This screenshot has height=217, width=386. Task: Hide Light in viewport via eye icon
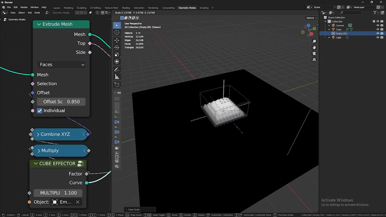[378, 37]
